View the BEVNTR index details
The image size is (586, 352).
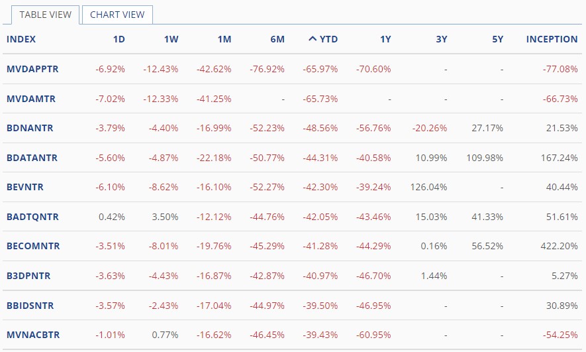25,187
